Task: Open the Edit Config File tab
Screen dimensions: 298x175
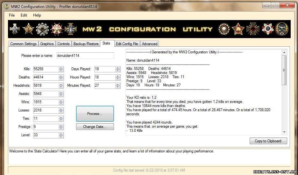Action: coord(127,44)
